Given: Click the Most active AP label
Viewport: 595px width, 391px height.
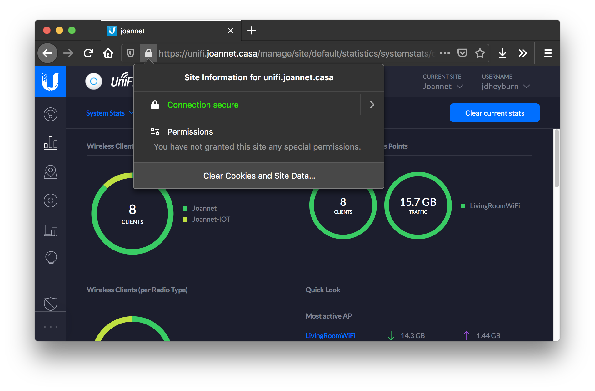Looking at the screenshot, I should click(329, 316).
